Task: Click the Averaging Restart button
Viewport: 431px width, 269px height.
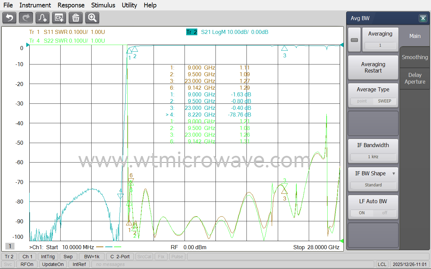Action: coord(373,68)
